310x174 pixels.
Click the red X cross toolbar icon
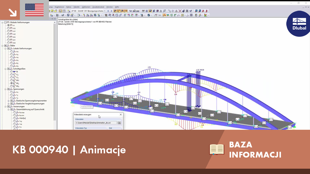[x=180, y=11]
